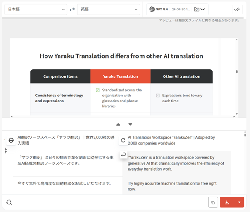Click the preview notice 'プレビューは翻訳文ファイルと異なる'
Screen dimensions: 250x212
point(199,20)
